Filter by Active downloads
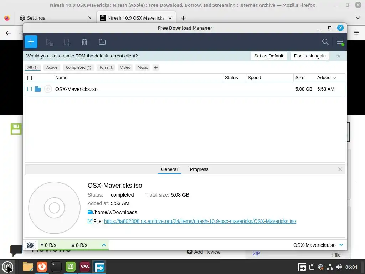Image resolution: width=365 pixels, height=274 pixels. [x=52, y=67]
